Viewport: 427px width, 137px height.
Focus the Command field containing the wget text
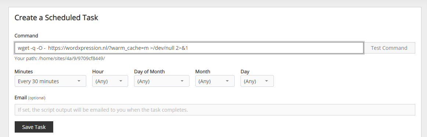(x=189, y=48)
